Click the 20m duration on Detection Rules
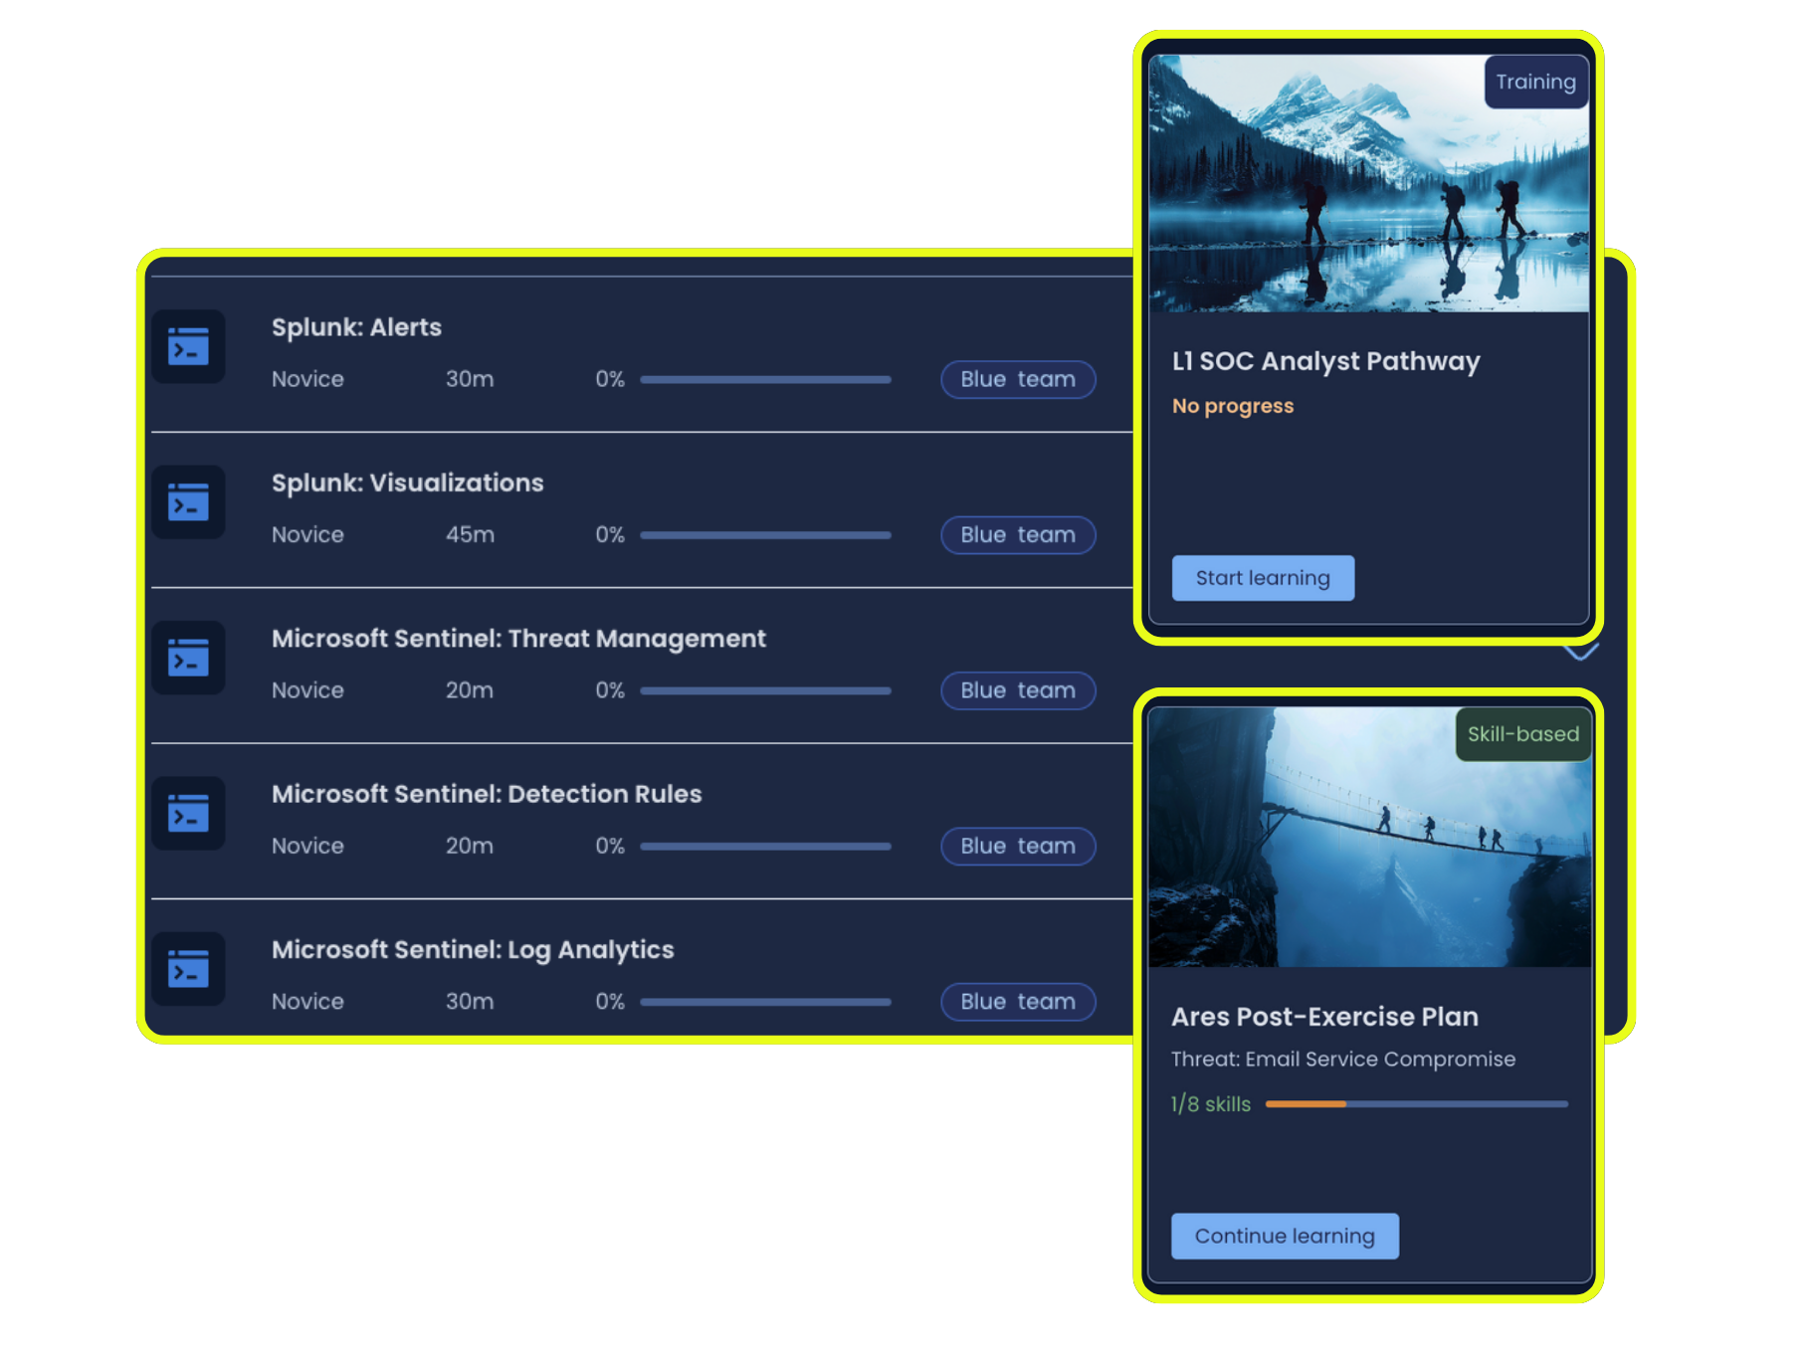Viewport: 1813px width, 1359px height. (x=470, y=847)
